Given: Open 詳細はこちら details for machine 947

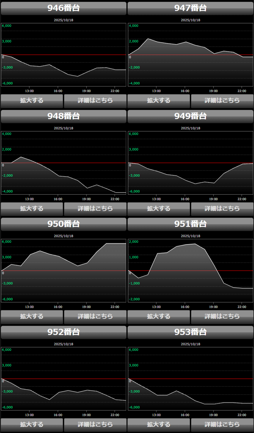Looking at the screenshot, I should pos(222,101).
